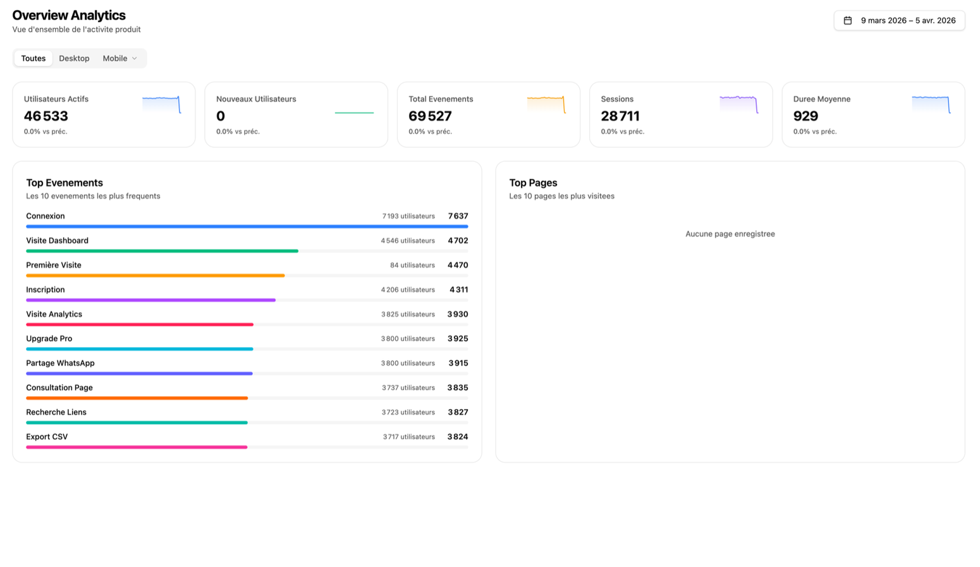Screen dimensions: 980x567
Task: Click the Inscription event label
Action: pyautogui.click(x=46, y=290)
